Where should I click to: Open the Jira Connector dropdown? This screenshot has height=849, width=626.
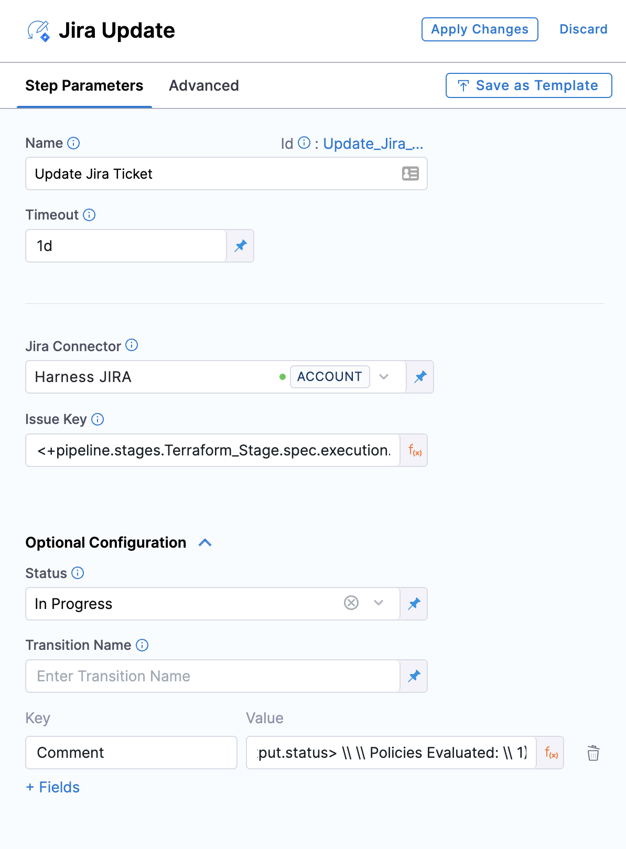click(x=384, y=377)
